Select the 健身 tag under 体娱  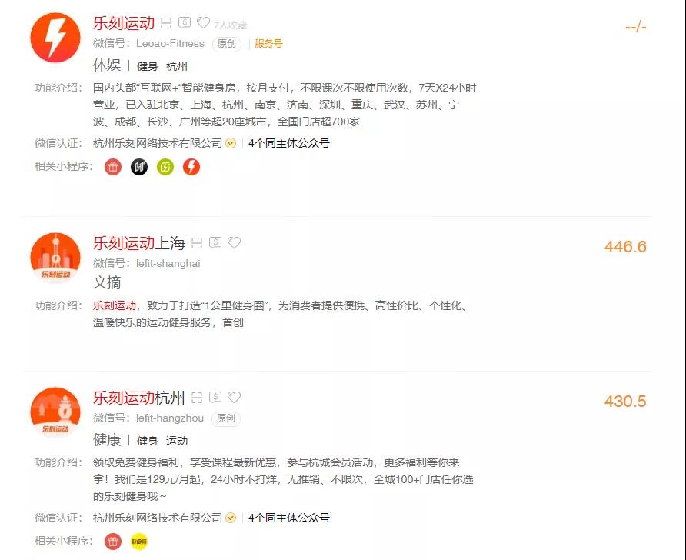pyautogui.click(x=148, y=66)
